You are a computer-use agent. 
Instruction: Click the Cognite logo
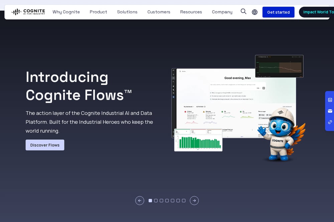(x=28, y=12)
